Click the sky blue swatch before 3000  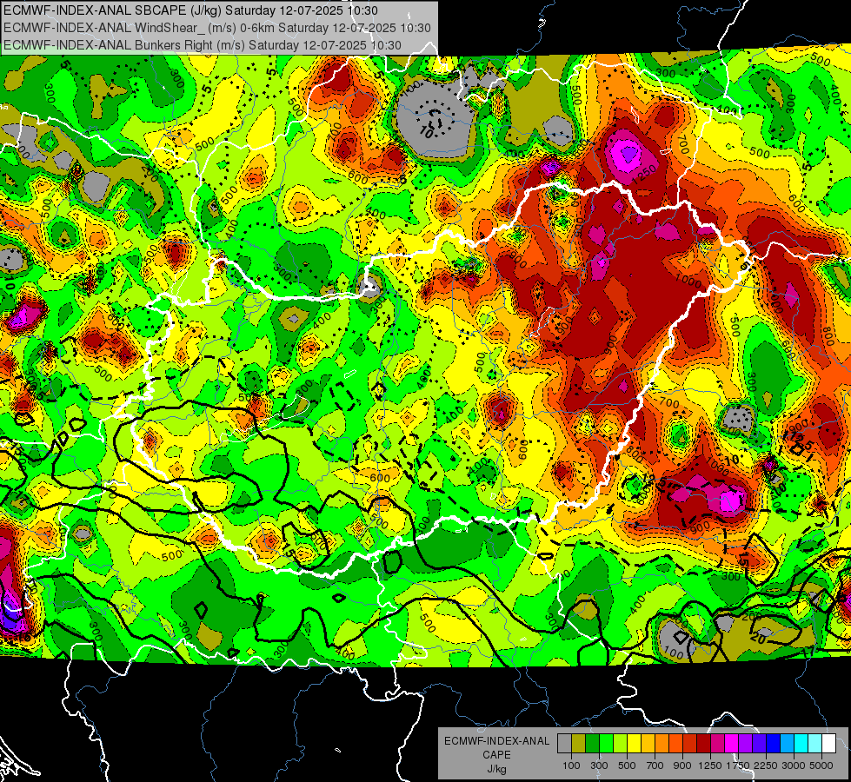tap(787, 743)
